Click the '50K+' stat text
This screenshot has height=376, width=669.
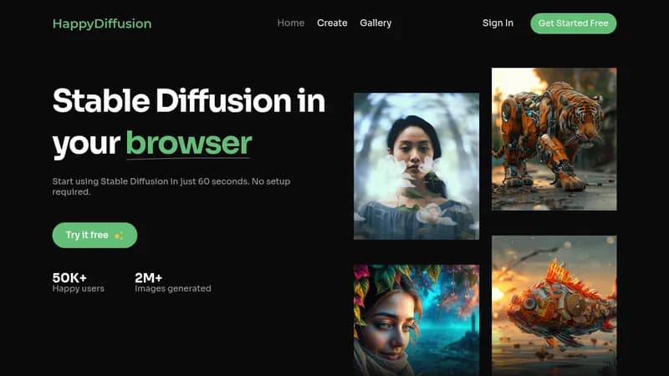pos(69,278)
